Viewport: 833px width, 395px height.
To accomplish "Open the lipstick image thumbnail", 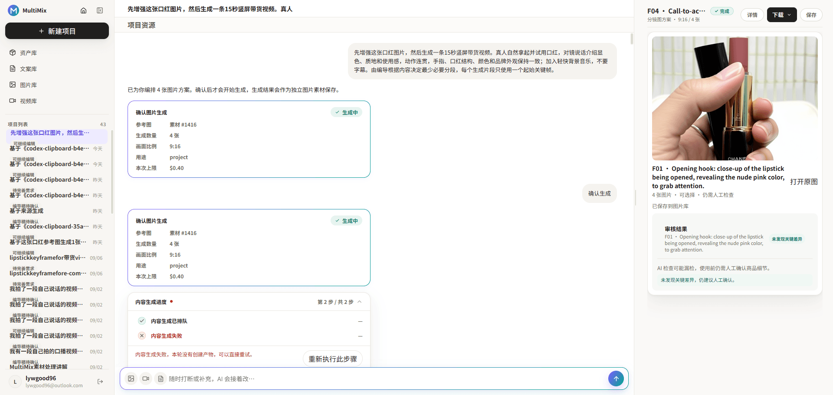I will tap(735, 98).
